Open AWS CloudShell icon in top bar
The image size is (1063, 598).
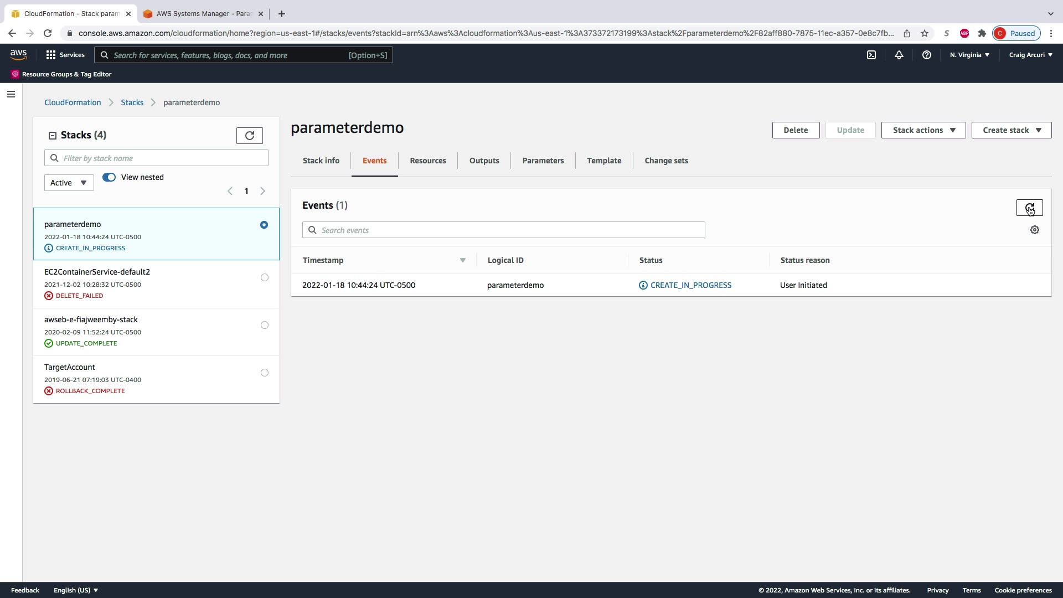(x=871, y=55)
